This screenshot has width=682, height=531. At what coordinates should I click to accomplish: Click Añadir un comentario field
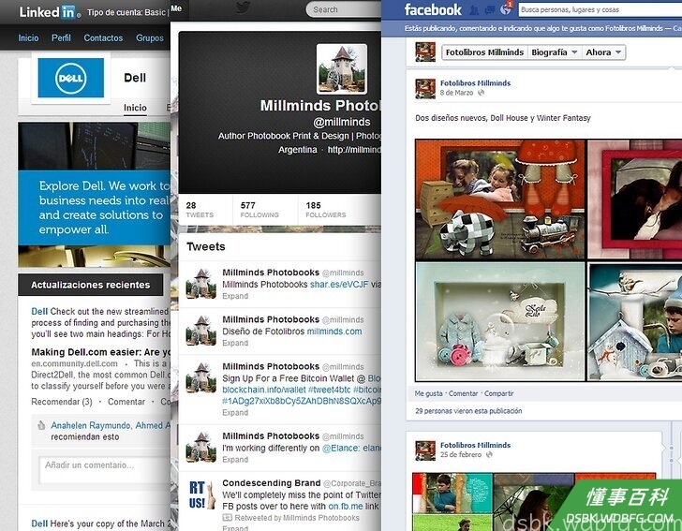point(104,470)
